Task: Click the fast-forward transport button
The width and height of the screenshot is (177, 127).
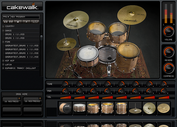Action: point(11,22)
